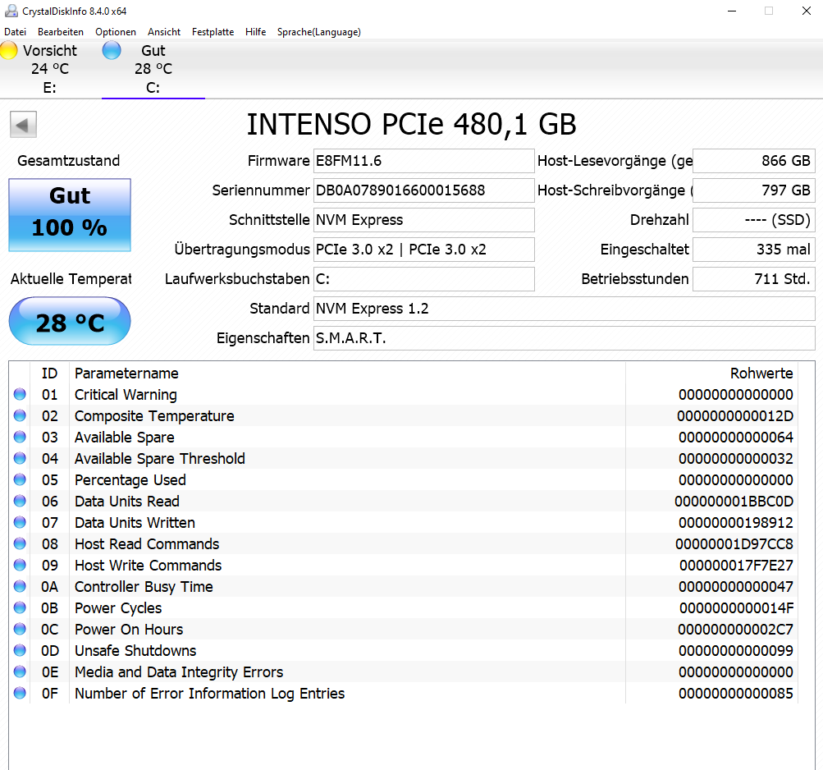The width and height of the screenshot is (823, 770).
Task: Click the indicator next to Unsafe Shutdowns
Action: 20,650
